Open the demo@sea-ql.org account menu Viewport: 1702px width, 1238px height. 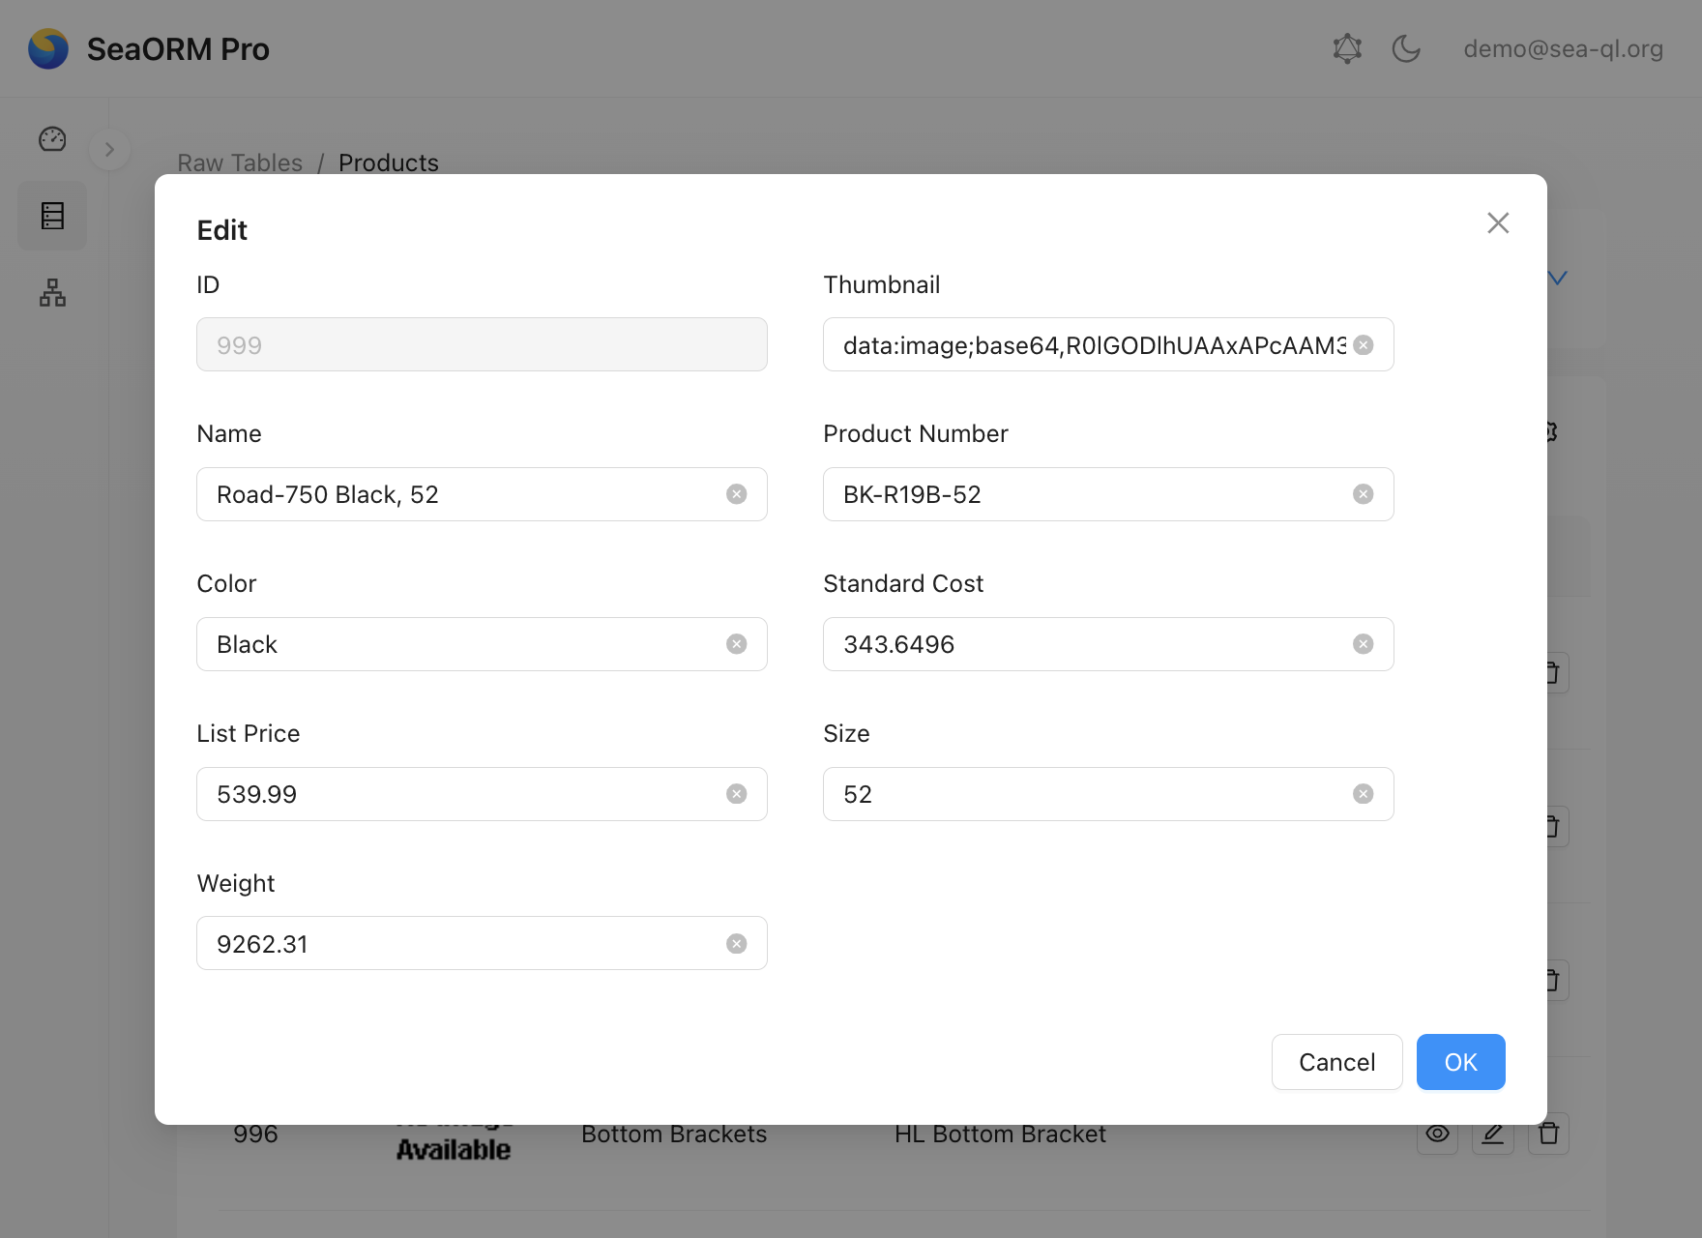pyautogui.click(x=1563, y=48)
